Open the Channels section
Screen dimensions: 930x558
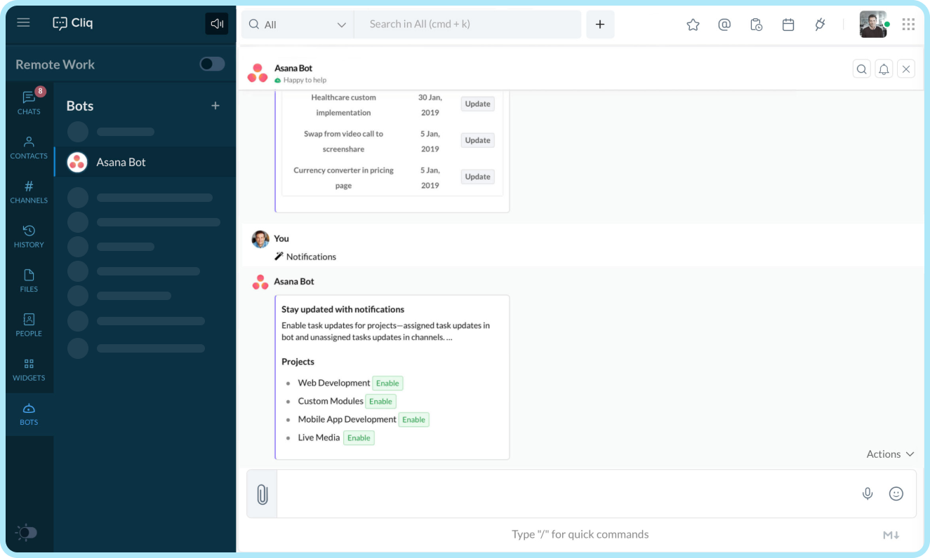[x=29, y=191]
